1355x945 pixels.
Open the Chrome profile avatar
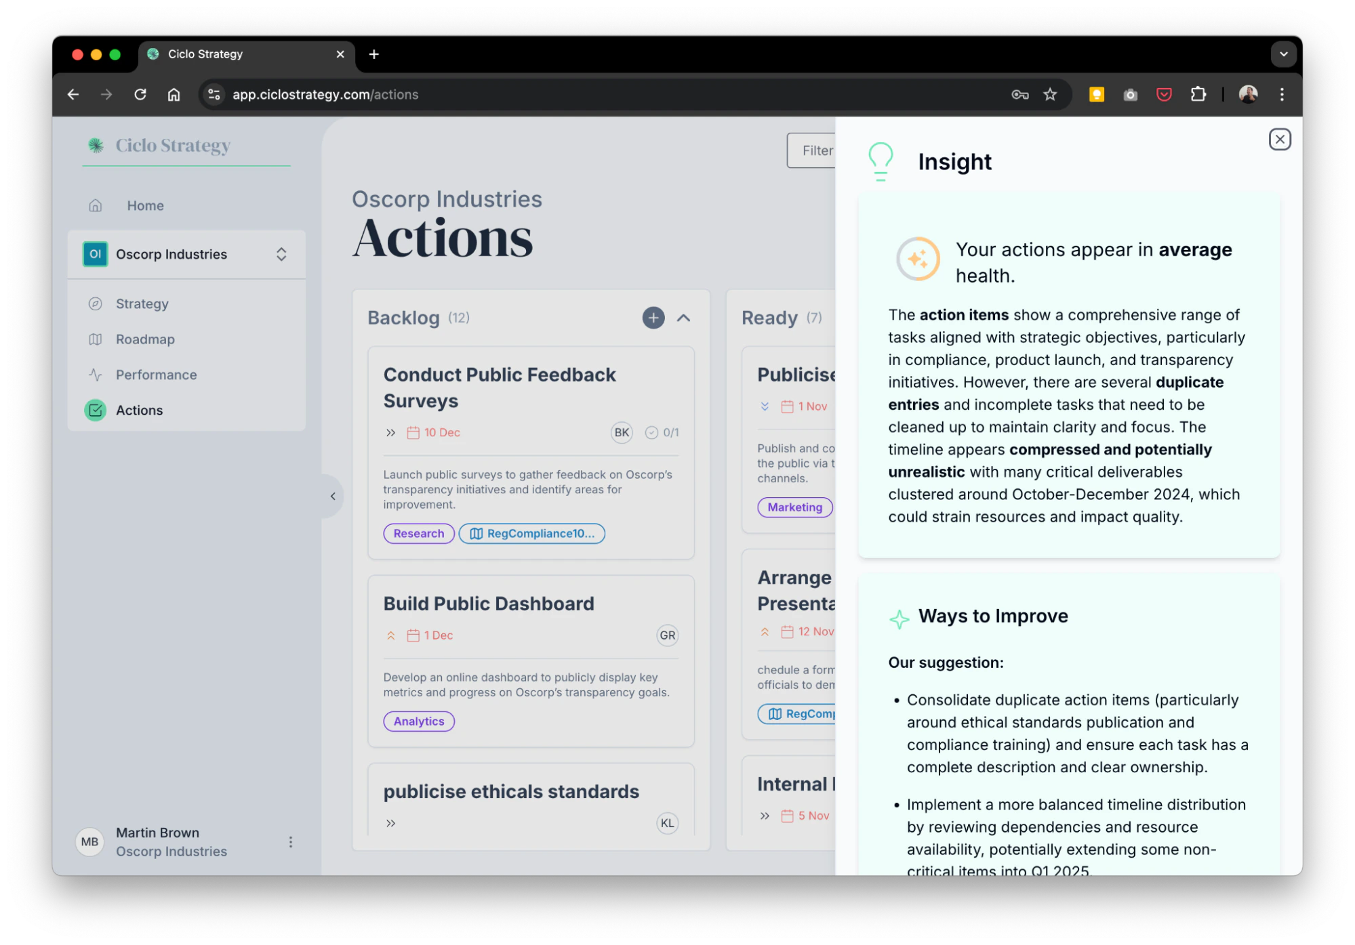coord(1249,94)
